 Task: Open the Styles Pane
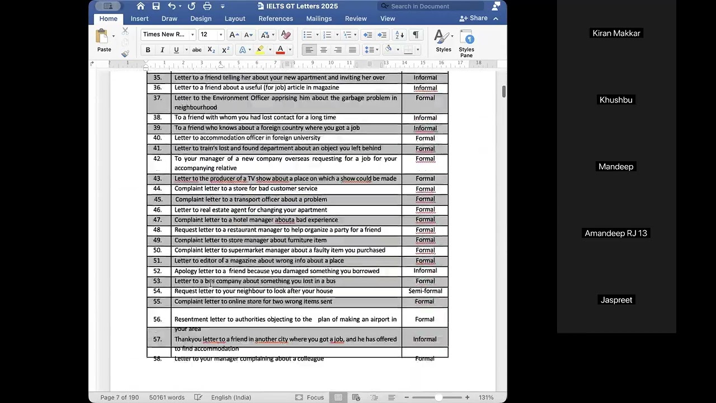pyautogui.click(x=467, y=43)
